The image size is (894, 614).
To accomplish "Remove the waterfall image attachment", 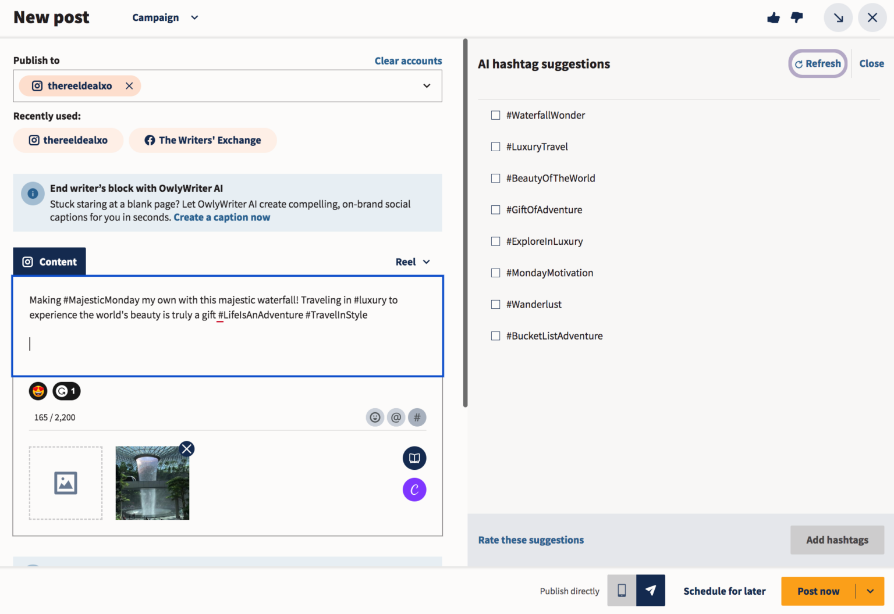I will point(187,449).
